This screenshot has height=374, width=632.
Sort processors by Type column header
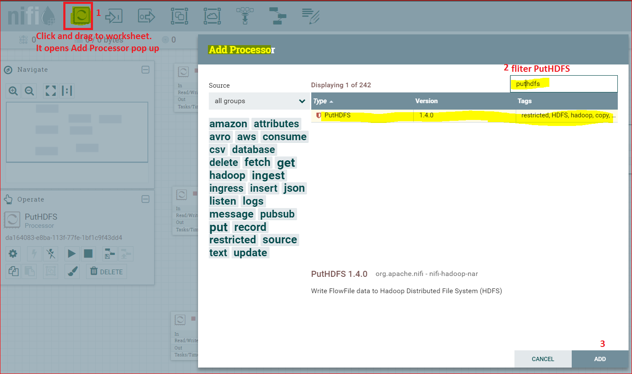323,101
